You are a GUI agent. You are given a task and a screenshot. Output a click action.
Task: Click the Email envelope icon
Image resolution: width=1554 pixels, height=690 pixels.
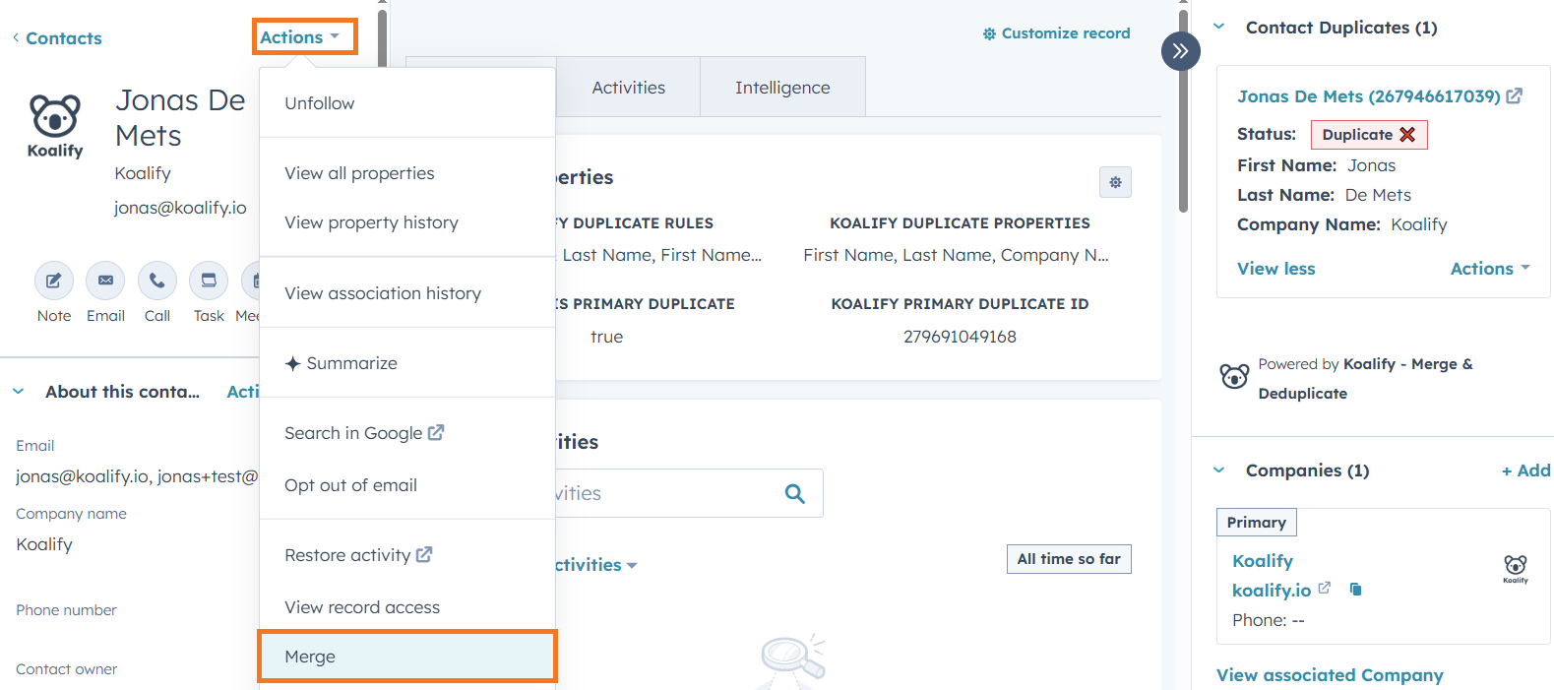[x=105, y=282]
